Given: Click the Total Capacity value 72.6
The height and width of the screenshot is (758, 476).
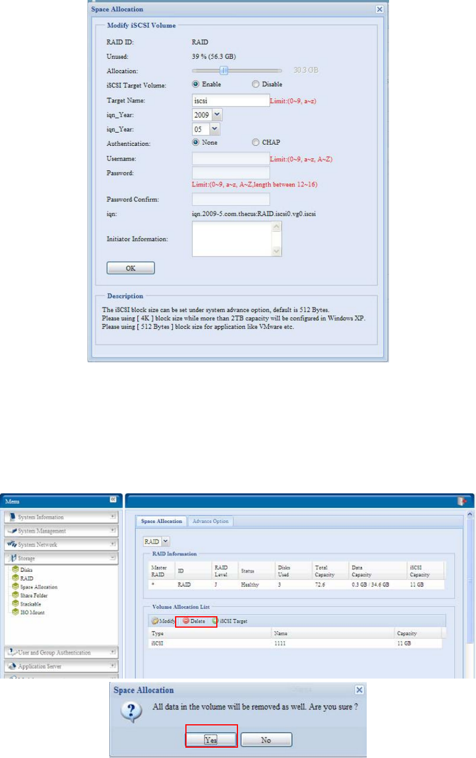Looking at the screenshot, I should click(x=320, y=584).
